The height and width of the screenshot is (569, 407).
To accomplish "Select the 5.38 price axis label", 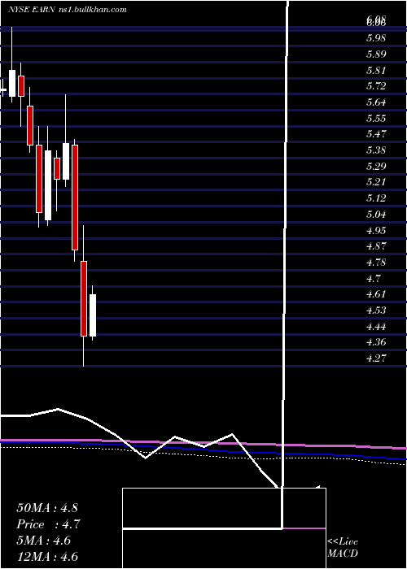I will click(x=376, y=150).
